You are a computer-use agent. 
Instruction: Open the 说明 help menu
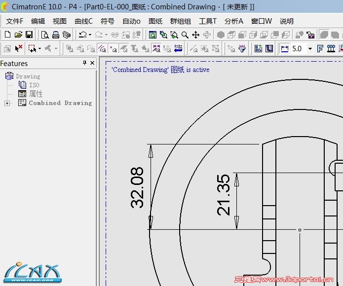[287, 21]
